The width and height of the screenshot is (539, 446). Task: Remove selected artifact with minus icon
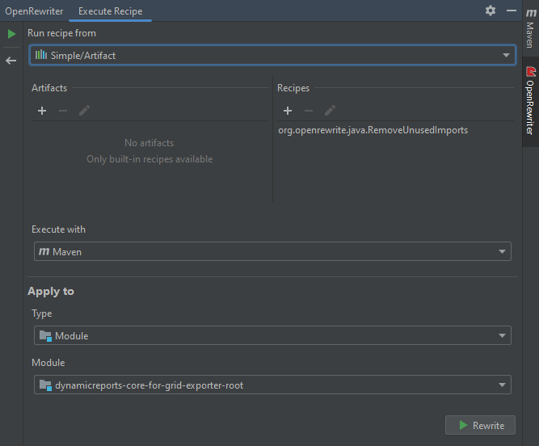pos(63,111)
